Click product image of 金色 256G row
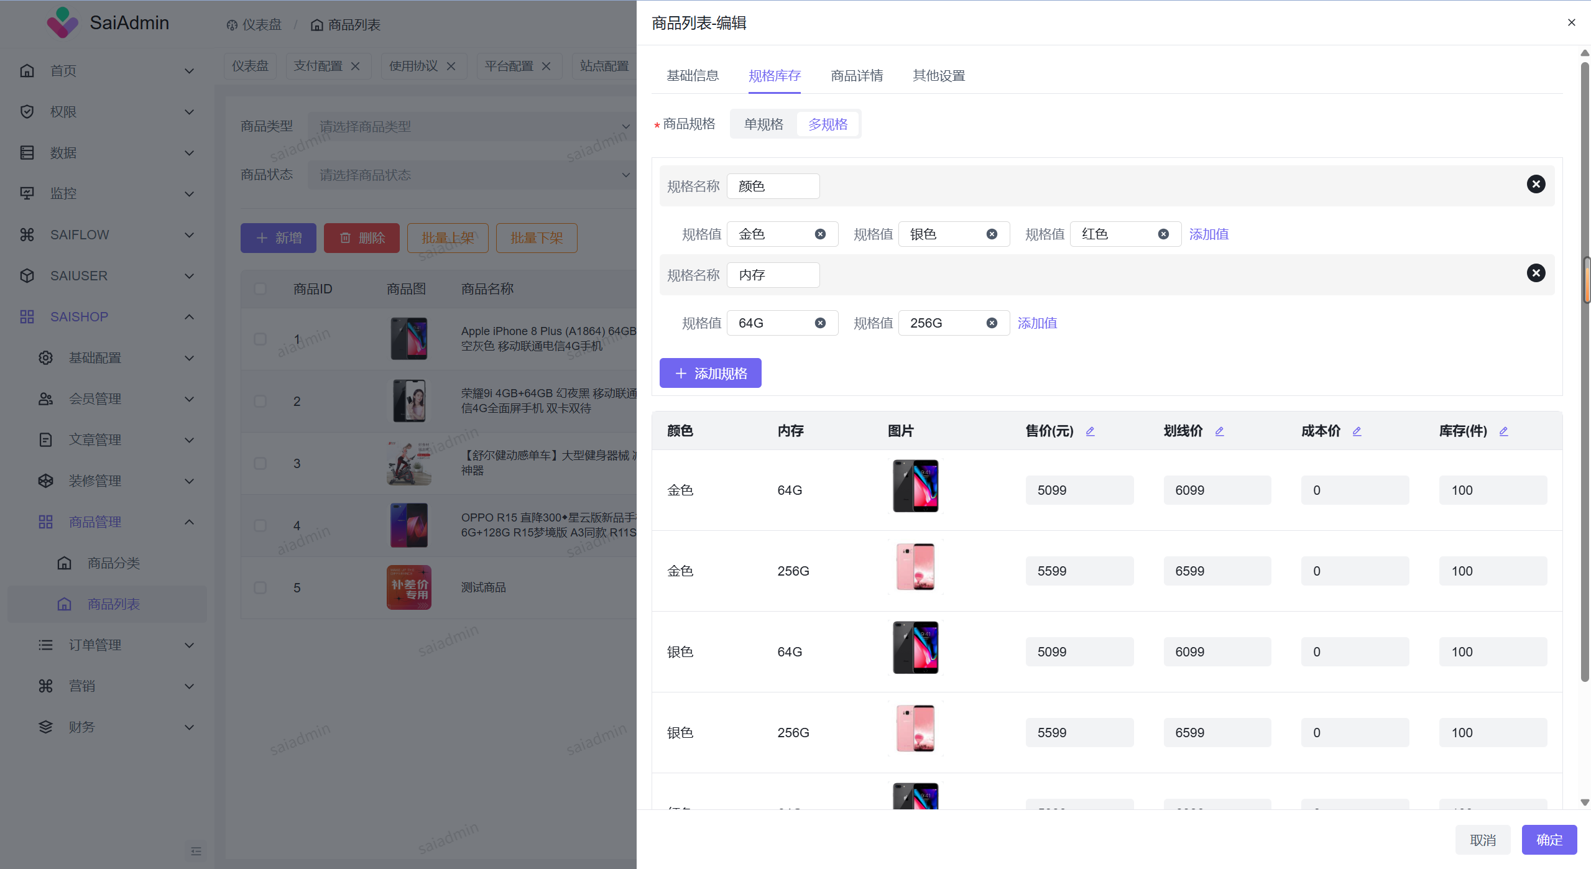The image size is (1591, 869). (915, 567)
